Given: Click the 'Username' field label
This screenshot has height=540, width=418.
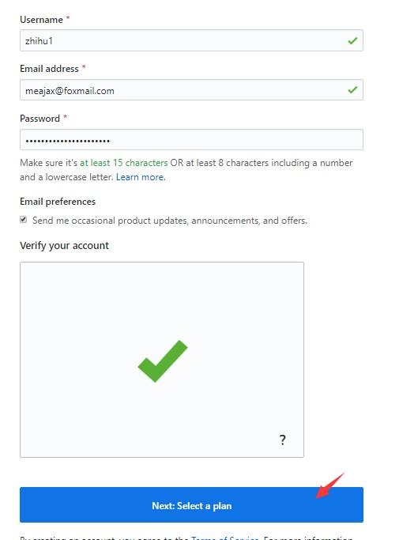Looking at the screenshot, I should coord(41,20).
